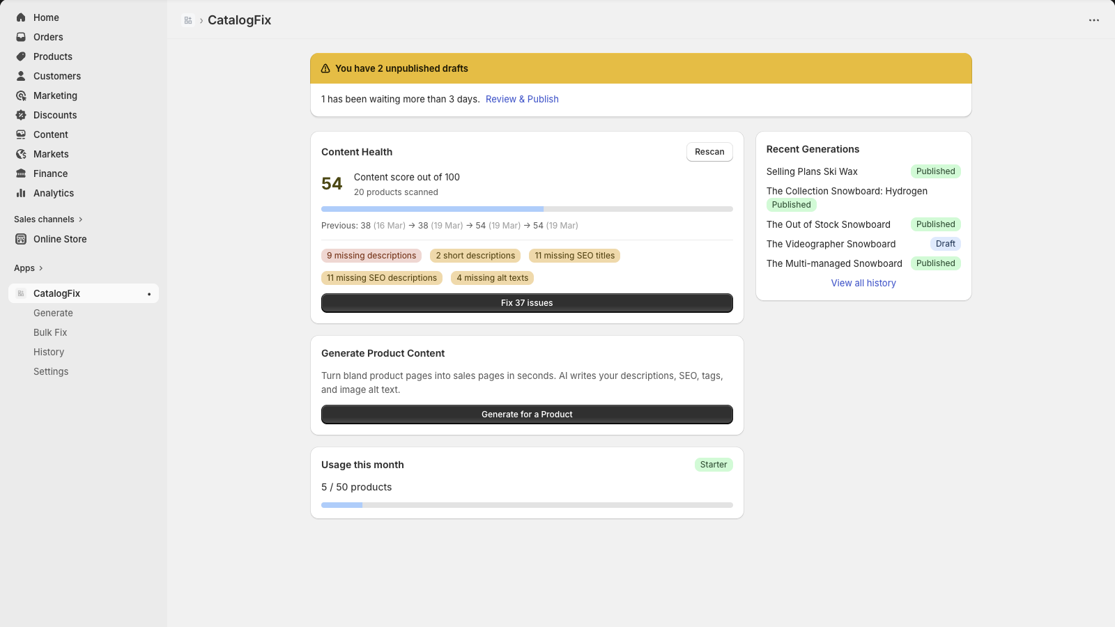The height and width of the screenshot is (627, 1115).
Task: Open View all history
Action: pos(863,283)
